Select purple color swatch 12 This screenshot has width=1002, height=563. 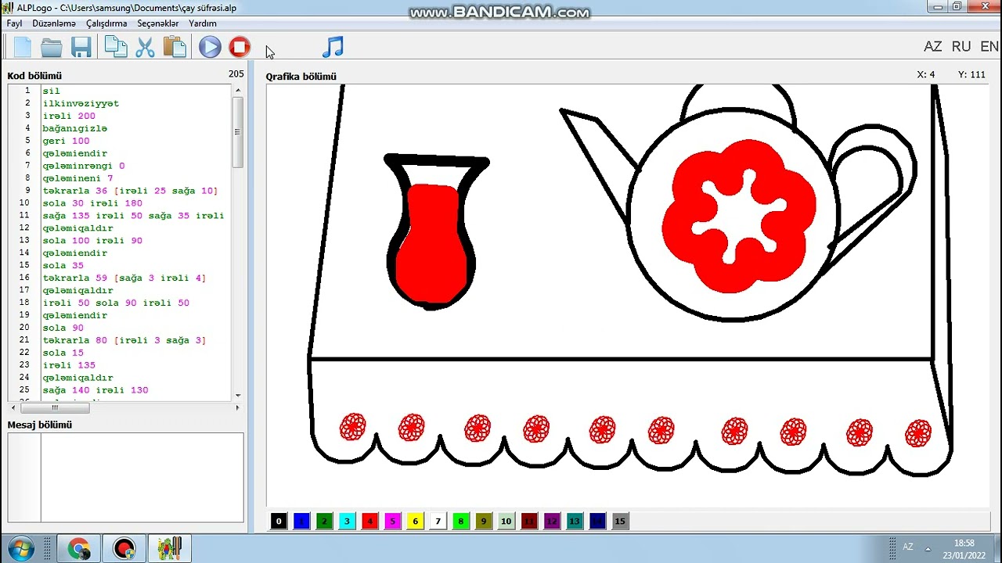552,521
